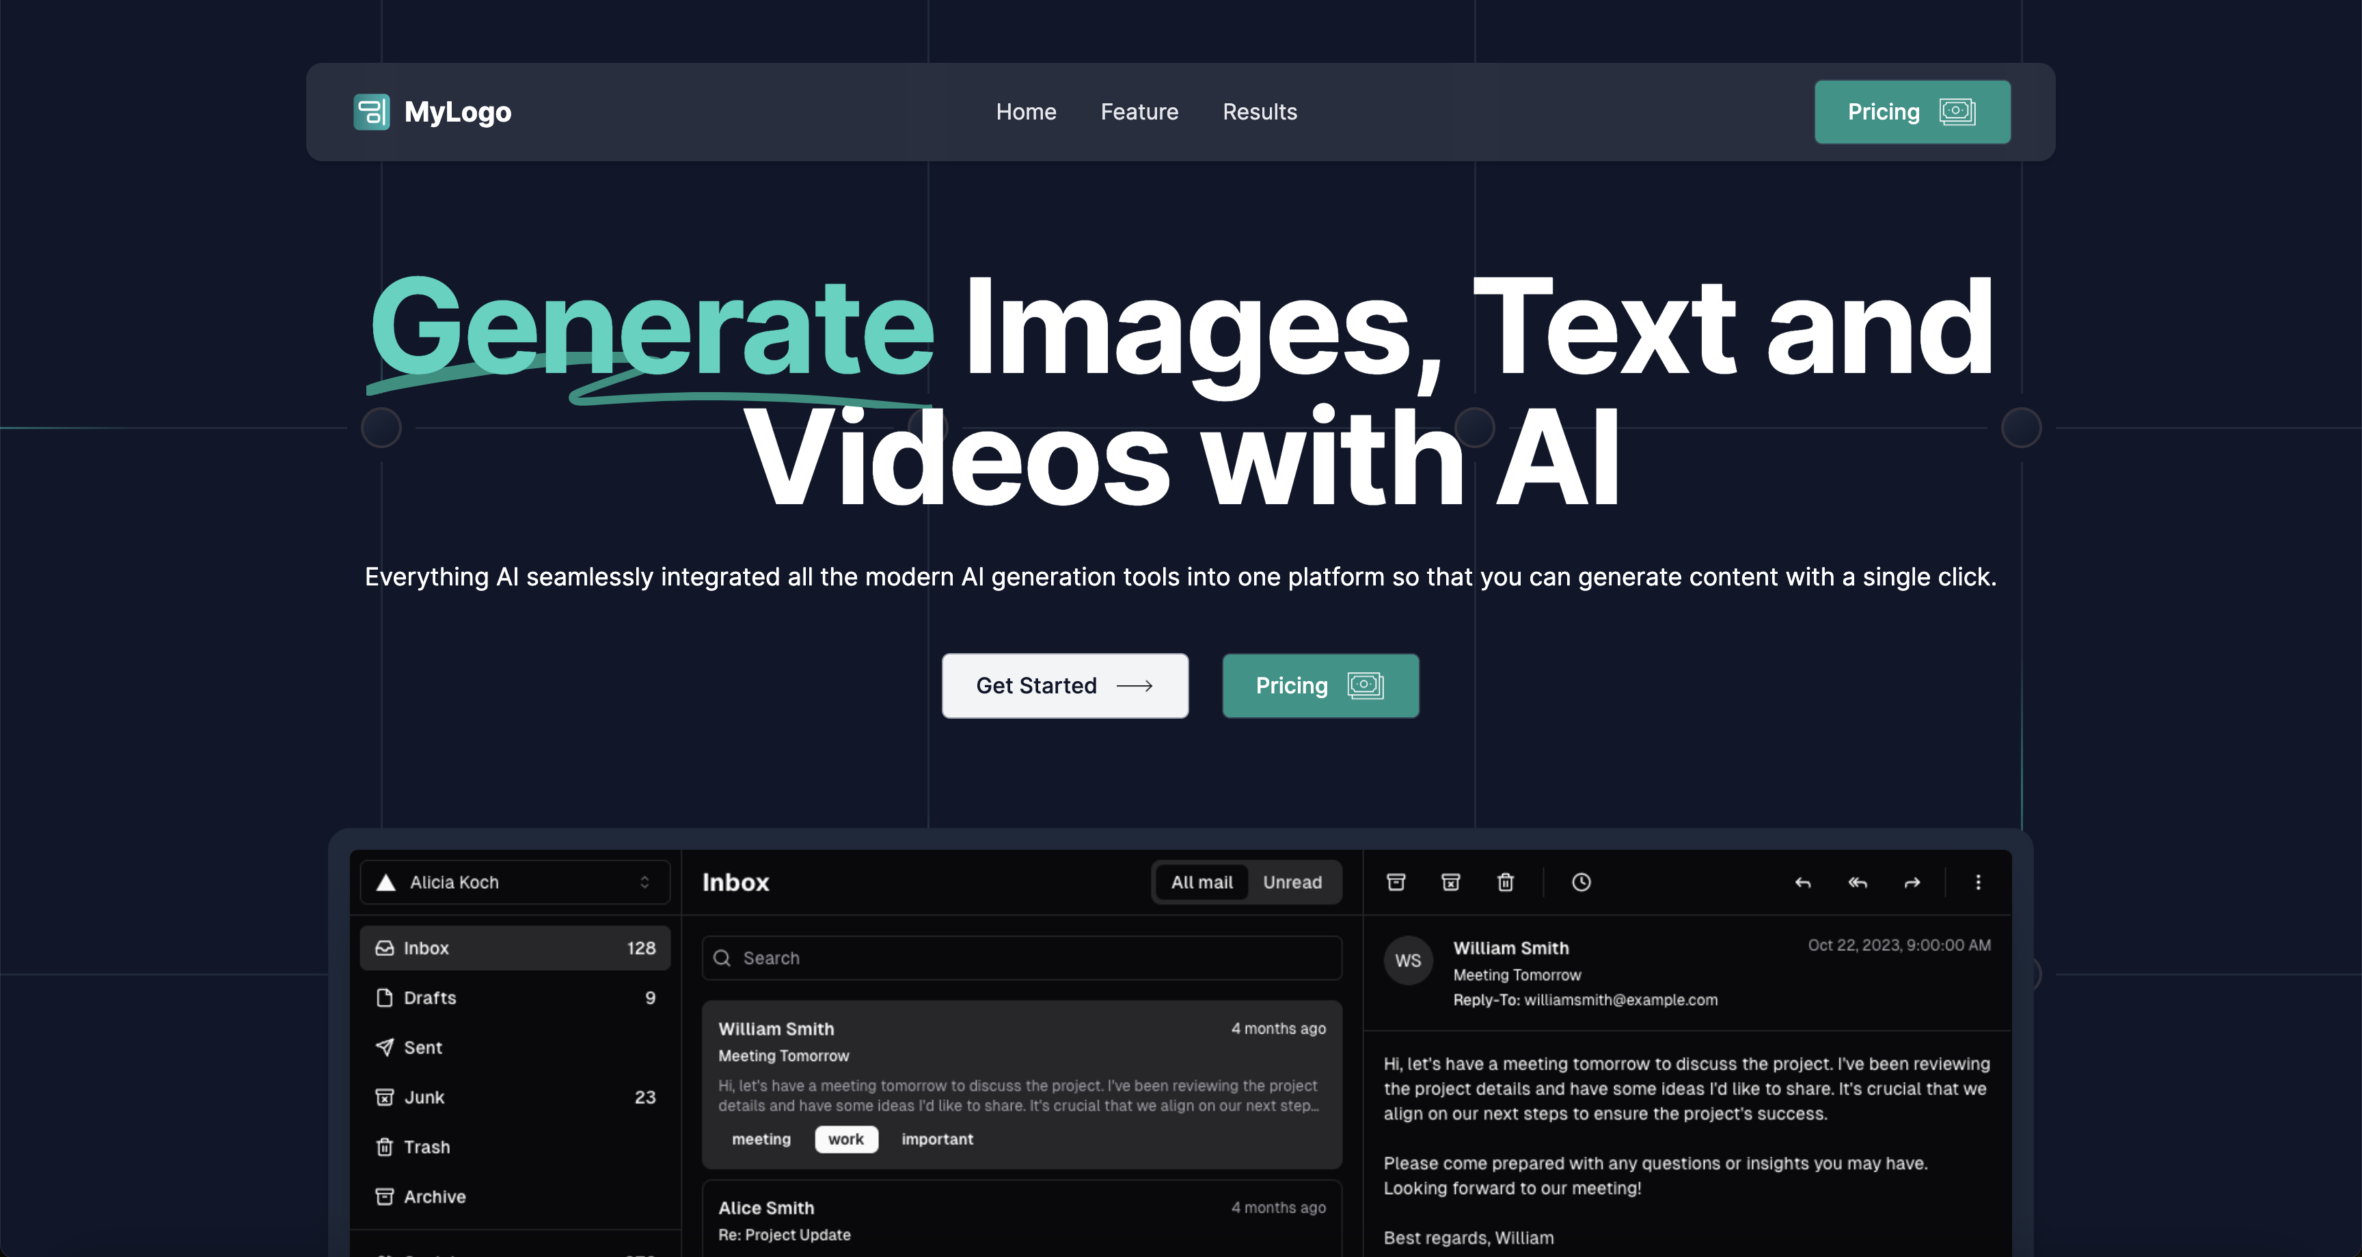Switch to the Unread mail tab

(1292, 882)
